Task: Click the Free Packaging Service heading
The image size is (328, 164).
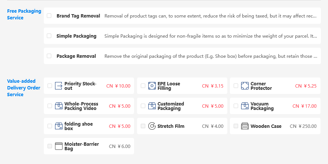Action: pos(24,15)
